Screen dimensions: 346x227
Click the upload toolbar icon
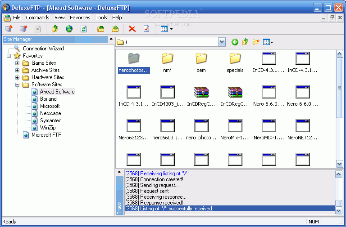coord(115,29)
